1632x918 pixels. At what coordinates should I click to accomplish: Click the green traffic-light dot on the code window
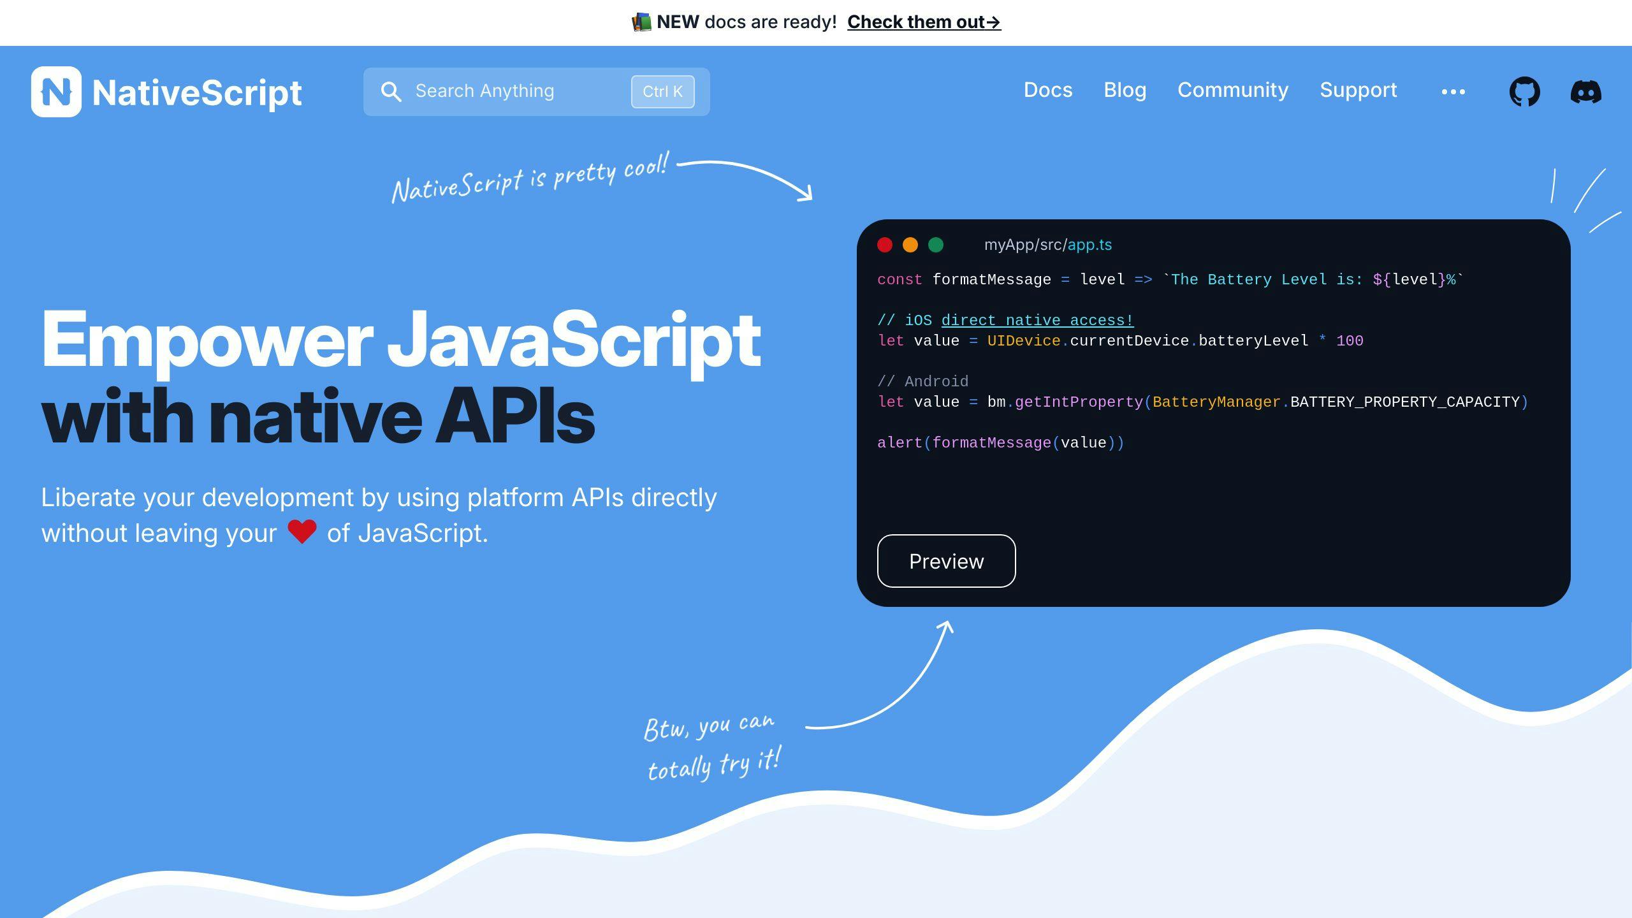(935, 244)
